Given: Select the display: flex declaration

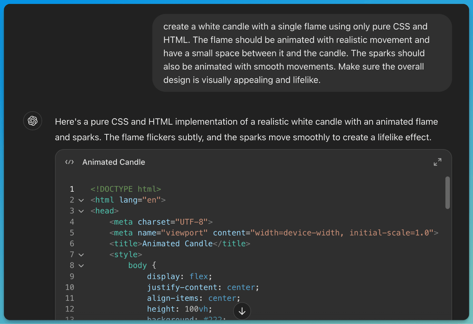Looking at the screenshot, I should [179, 276].
